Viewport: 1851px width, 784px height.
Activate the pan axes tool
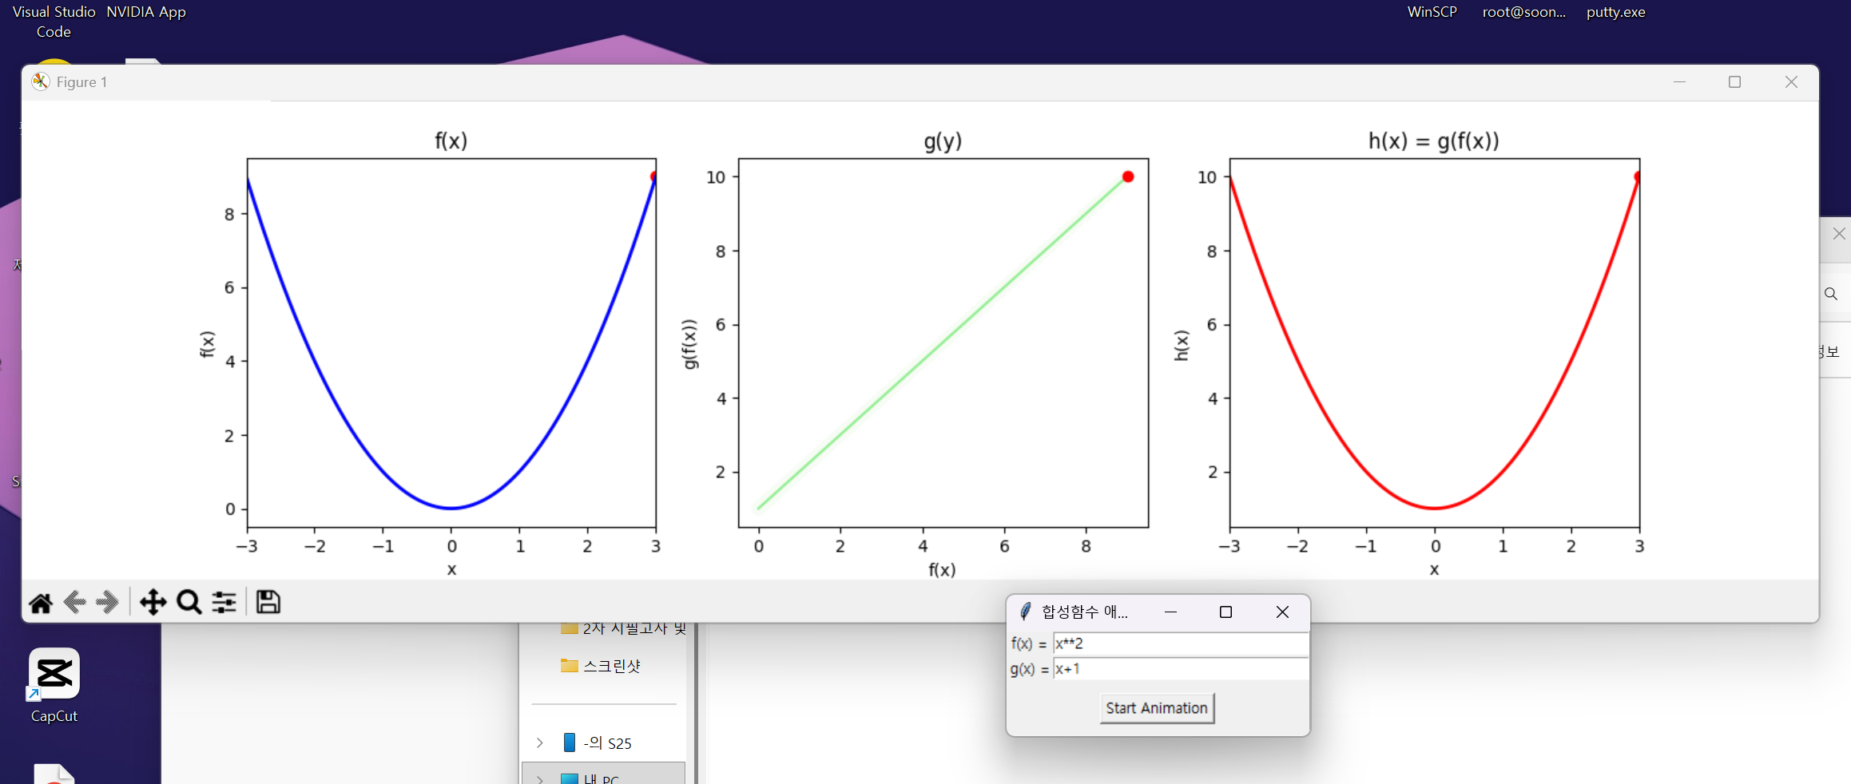click(153, 602)
